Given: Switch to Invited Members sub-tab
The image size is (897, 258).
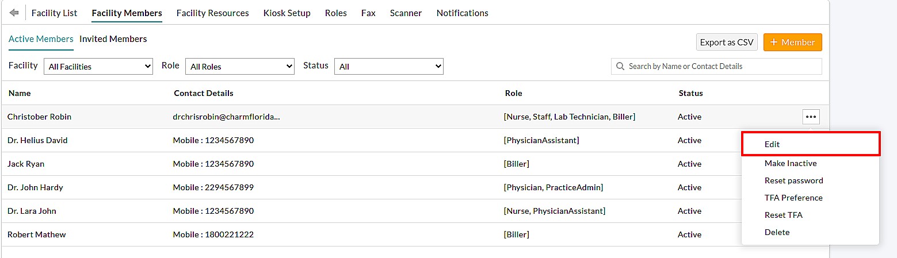Looking at the screenshot, I should click(113, 39).
